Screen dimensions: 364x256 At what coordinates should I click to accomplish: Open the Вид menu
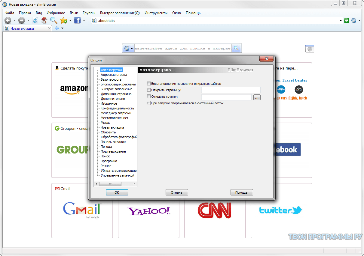39,13
